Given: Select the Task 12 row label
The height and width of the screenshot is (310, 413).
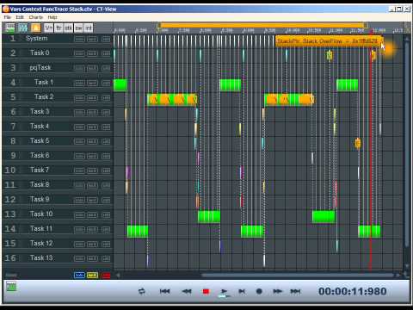Looking at the screenshot, I should 41,244.
